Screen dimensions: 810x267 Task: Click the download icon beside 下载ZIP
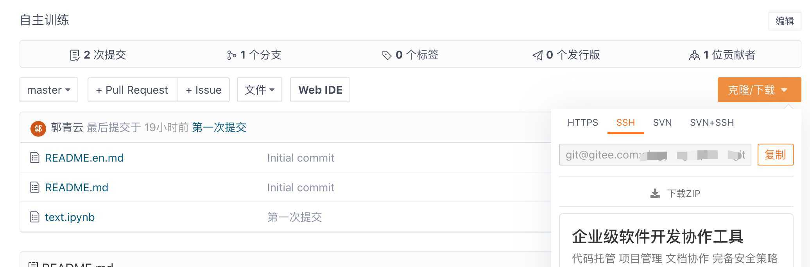pos(655,194)
